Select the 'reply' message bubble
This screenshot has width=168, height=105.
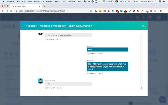click(x=107, y=50)
